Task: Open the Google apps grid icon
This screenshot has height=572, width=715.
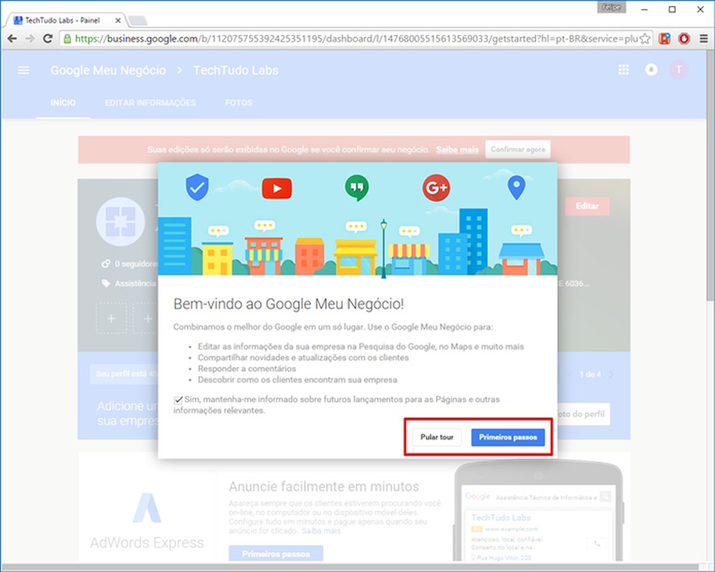Action: pyautogui.click(x=623, y=70)
